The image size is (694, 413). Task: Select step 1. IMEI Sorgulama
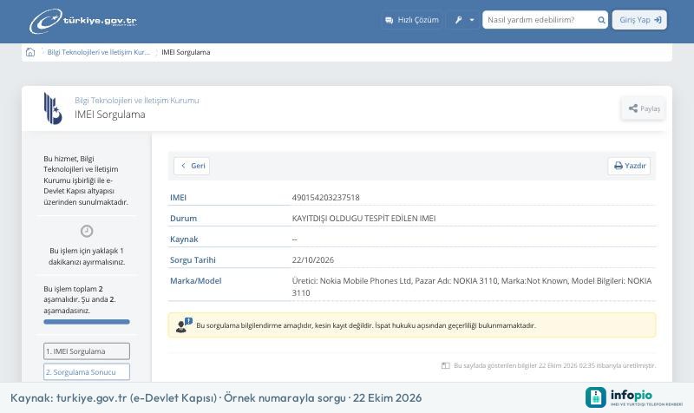click(x=87, y=351)
